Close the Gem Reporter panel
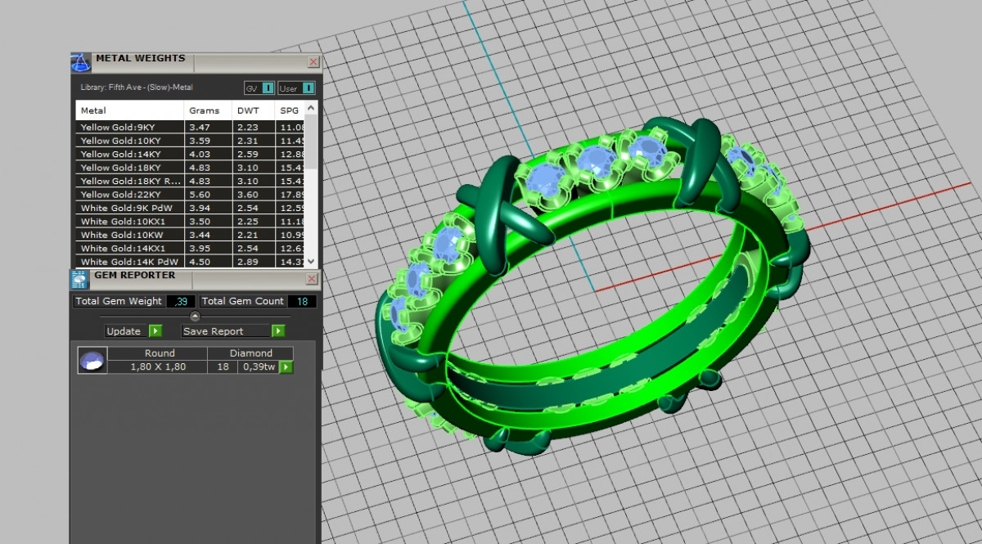982x544 pixels. [313, 278]
